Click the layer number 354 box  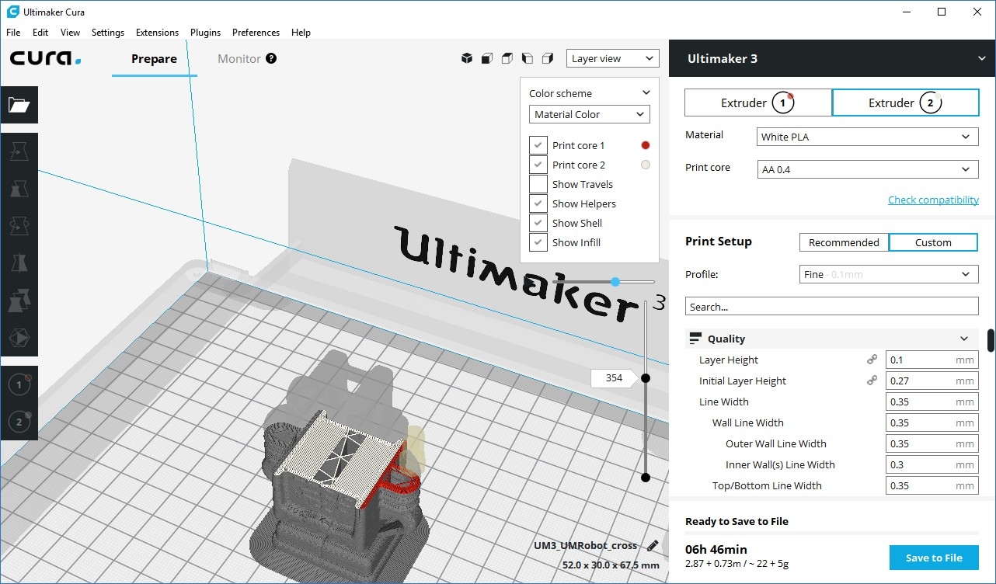[x=615, y=378]
